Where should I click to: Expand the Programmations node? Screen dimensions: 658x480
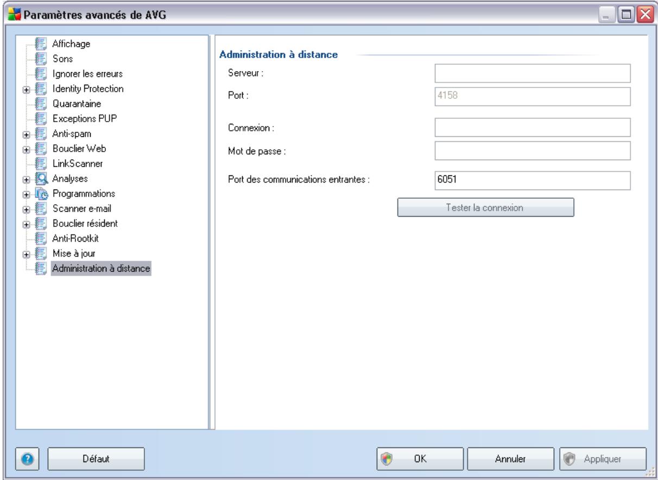(26, 193)
